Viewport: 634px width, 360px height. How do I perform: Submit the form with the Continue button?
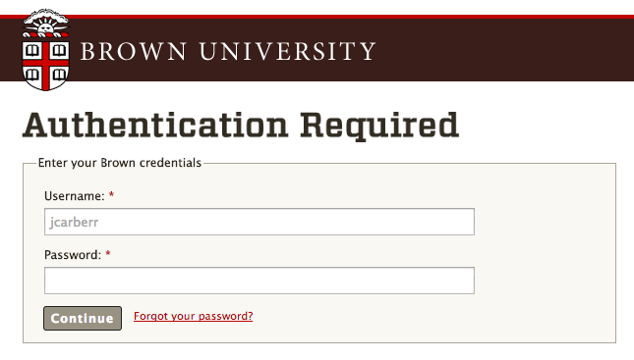83,318
